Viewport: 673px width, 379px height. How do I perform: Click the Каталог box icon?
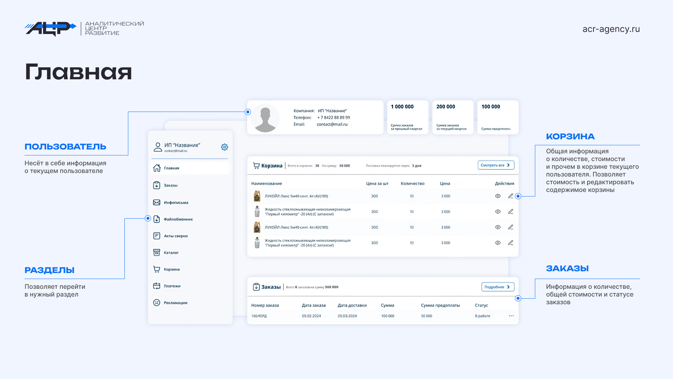(x=157, y=253)
